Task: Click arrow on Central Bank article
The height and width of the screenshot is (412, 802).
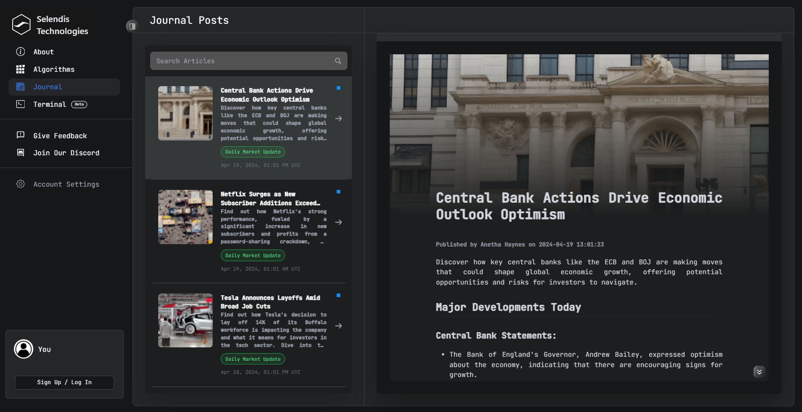Action: (x=339, y=118)
